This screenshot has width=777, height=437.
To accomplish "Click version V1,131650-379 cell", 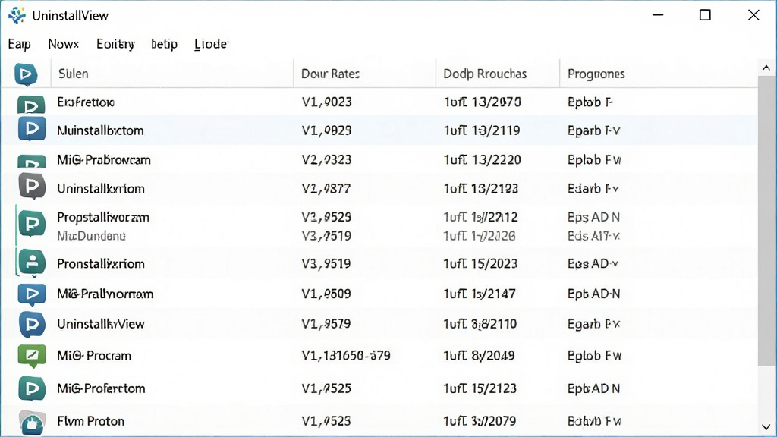I will coord(346,356).
